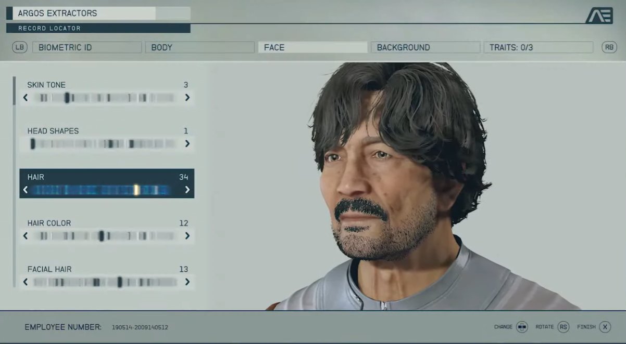This screenshot has width=626, height=344.
Task: Open the Background tab
Action: pyautogui.click(x=425, y=47)
